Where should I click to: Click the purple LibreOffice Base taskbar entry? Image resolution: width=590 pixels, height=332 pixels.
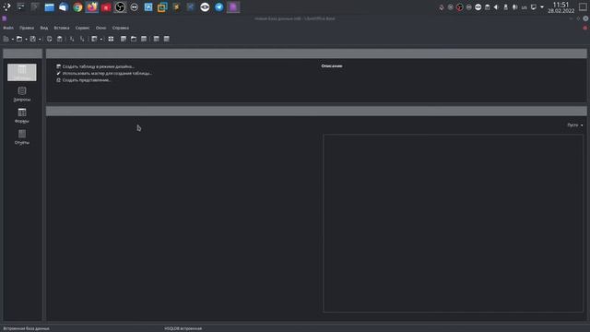(x=233, y=7)
